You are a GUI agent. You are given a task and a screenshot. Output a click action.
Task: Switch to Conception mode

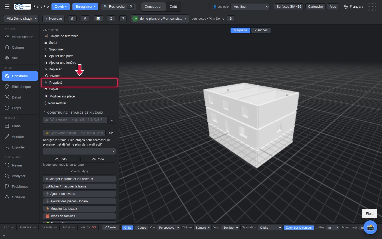[154, 7]
